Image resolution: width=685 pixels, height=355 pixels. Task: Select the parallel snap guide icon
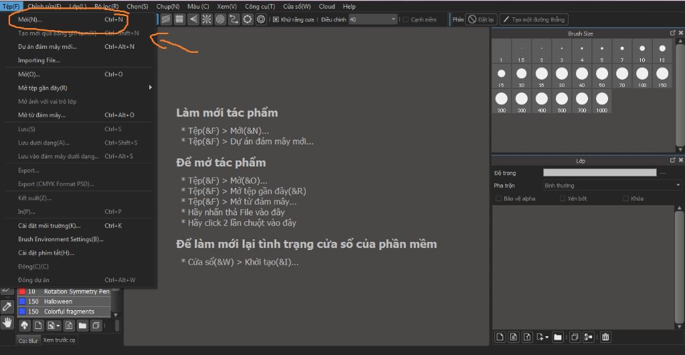[166, 19]
